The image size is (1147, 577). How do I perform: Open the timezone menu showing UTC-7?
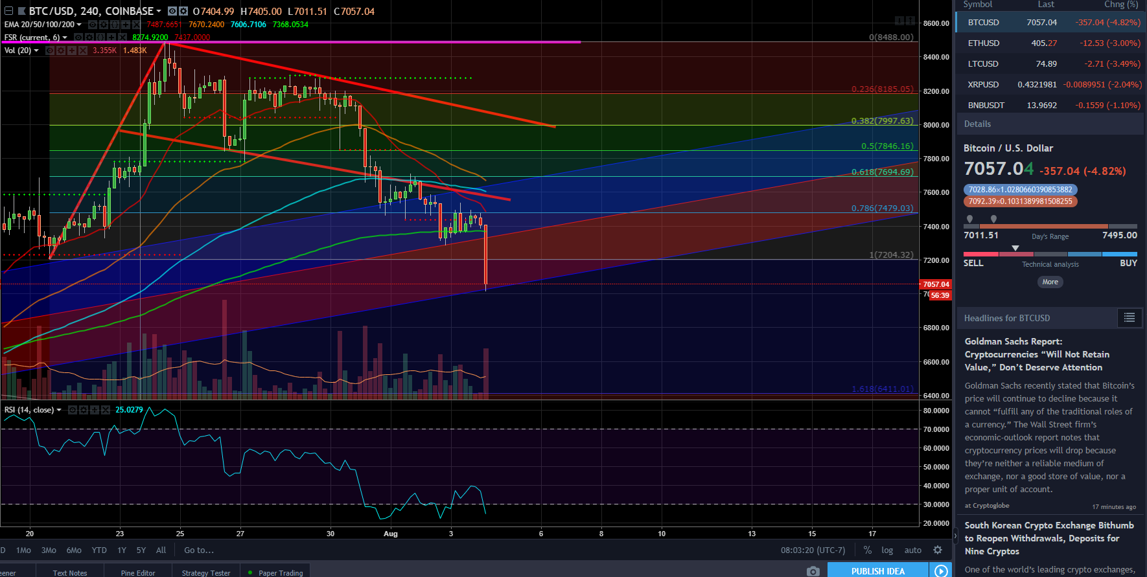point(813,550)
